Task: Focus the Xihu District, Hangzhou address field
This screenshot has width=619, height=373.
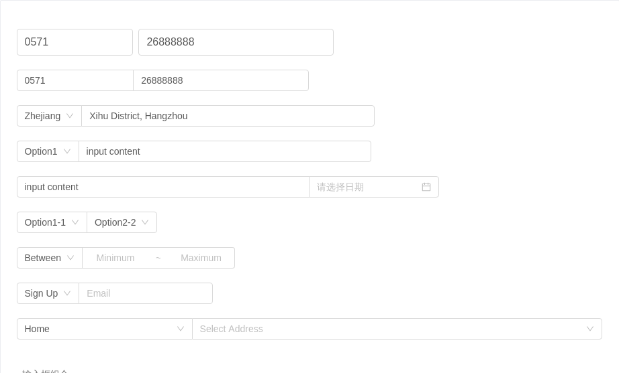Action: tap(228, 116)
